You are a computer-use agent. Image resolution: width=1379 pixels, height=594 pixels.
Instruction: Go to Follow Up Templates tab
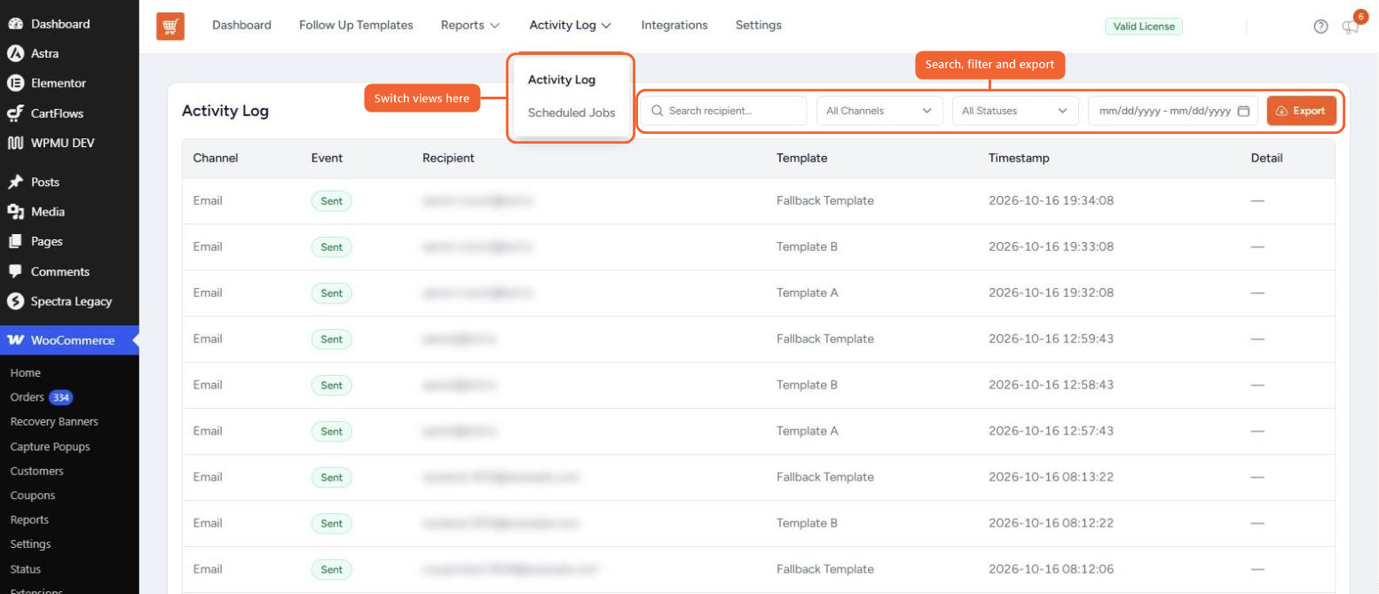[356, 25]
